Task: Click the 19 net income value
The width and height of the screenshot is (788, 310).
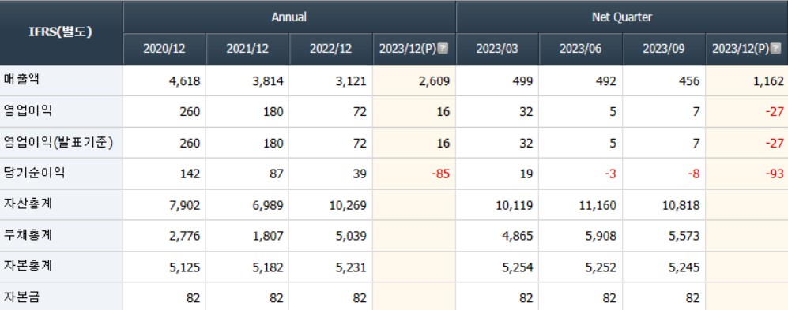Action: coord(526,174)
